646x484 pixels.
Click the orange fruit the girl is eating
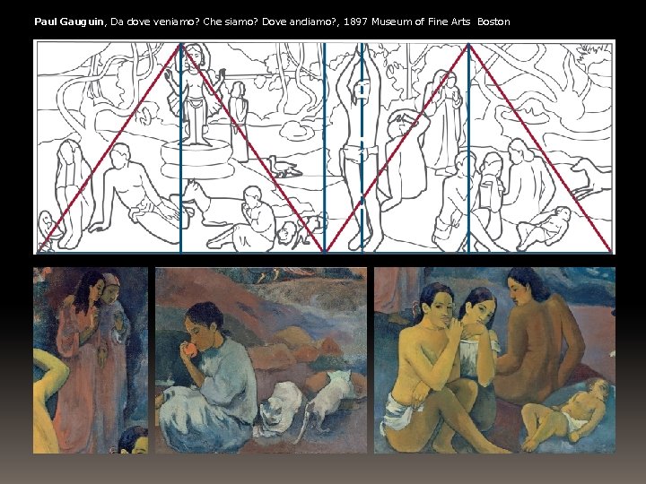(190, 350)
